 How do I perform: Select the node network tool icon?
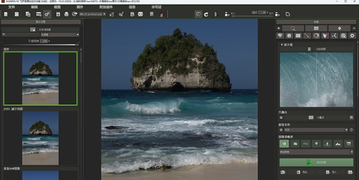point(334,36)
